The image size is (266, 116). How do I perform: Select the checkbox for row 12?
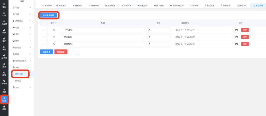coord(43,44)
